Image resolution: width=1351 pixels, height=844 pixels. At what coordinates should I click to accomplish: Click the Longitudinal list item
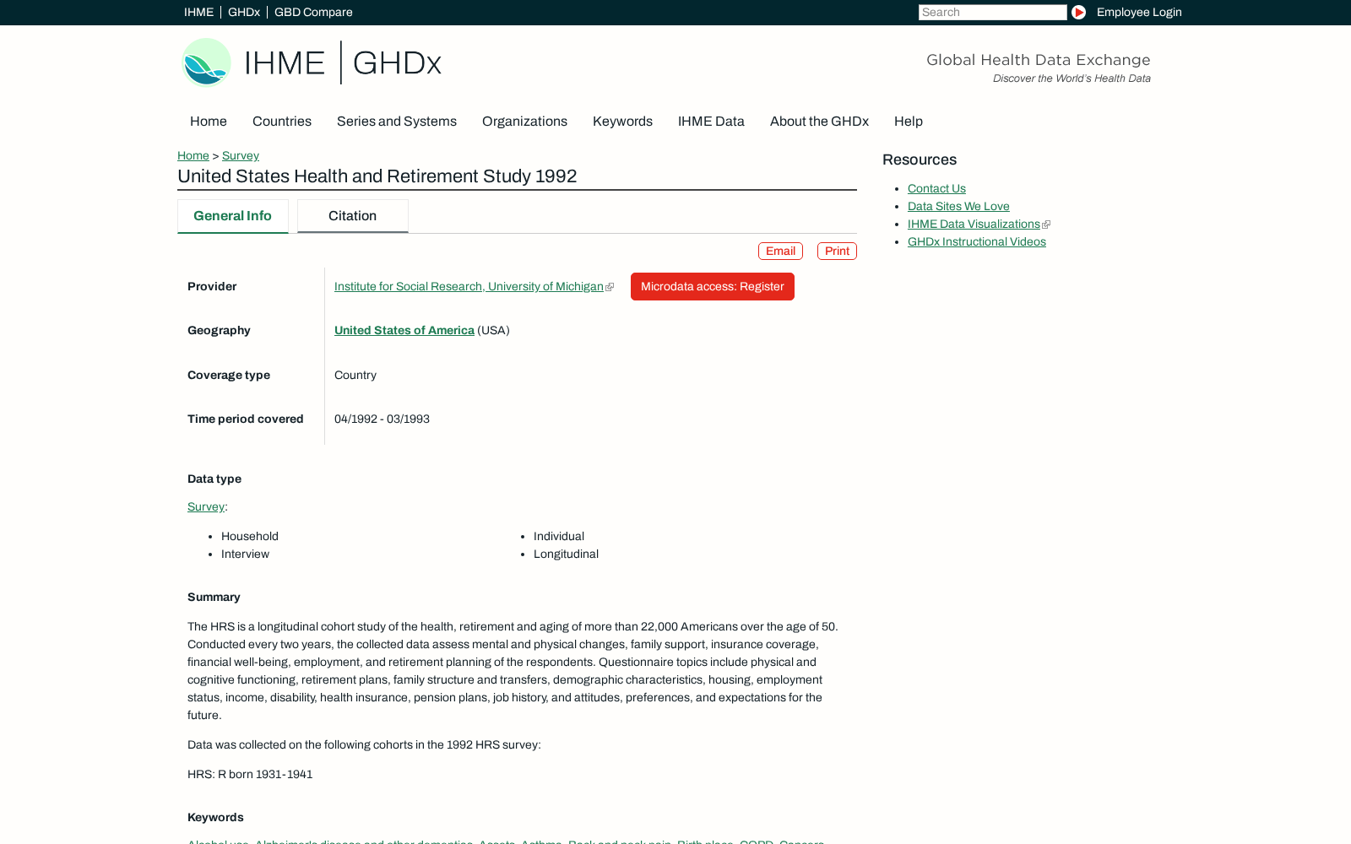click(566, 554)
